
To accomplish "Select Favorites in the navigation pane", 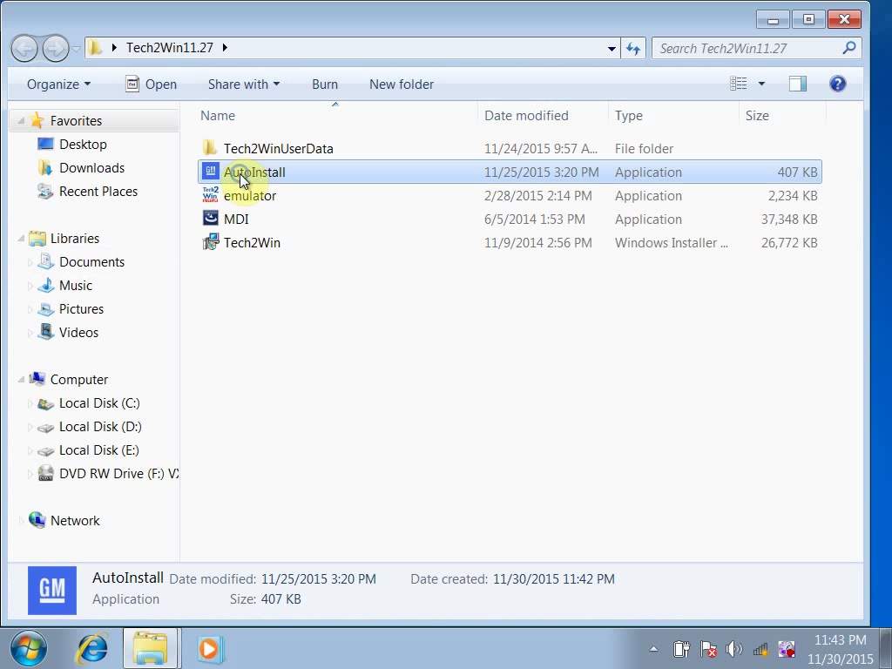I will click(76, 120).
